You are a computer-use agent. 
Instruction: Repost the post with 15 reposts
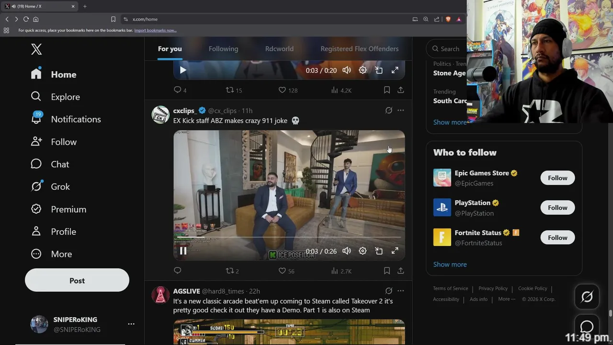click(234, 90)
